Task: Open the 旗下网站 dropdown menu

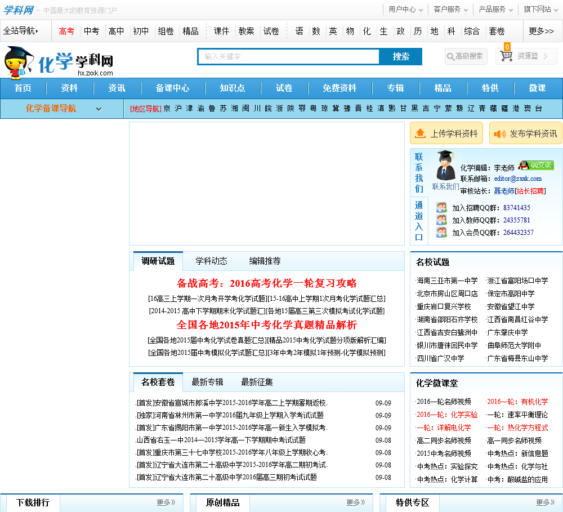Action: pyautogui.click(x=540, y=10)
